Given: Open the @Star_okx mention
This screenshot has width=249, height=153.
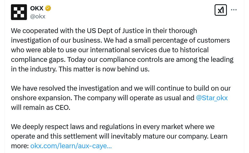Looking at the screenshot, I should (212, 98).
